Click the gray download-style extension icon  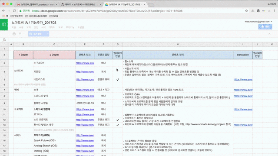[x=269, y=11]
